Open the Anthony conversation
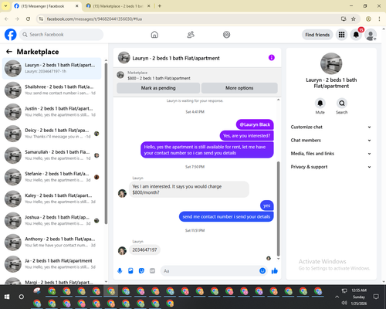 coord(52,243)
